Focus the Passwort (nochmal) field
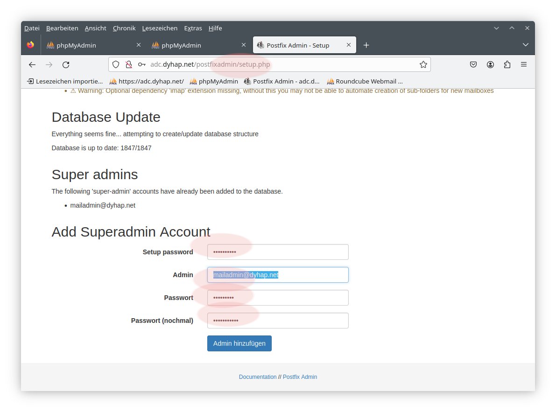 [278, 321]
